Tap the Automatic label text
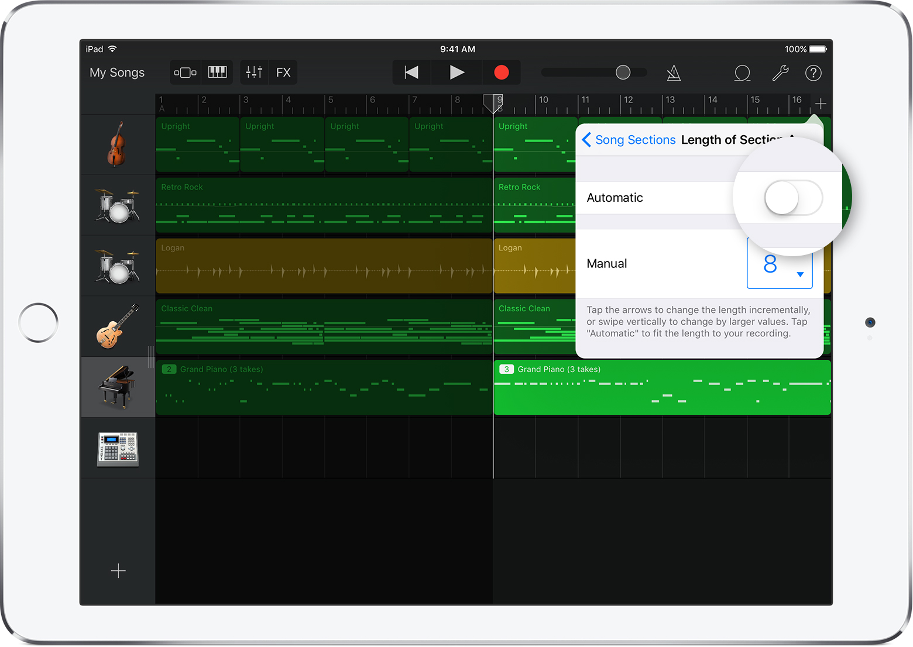 pyautogui.click(x=615, y=198)
